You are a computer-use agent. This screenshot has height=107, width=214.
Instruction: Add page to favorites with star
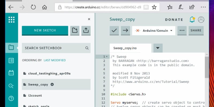(154, 7)
